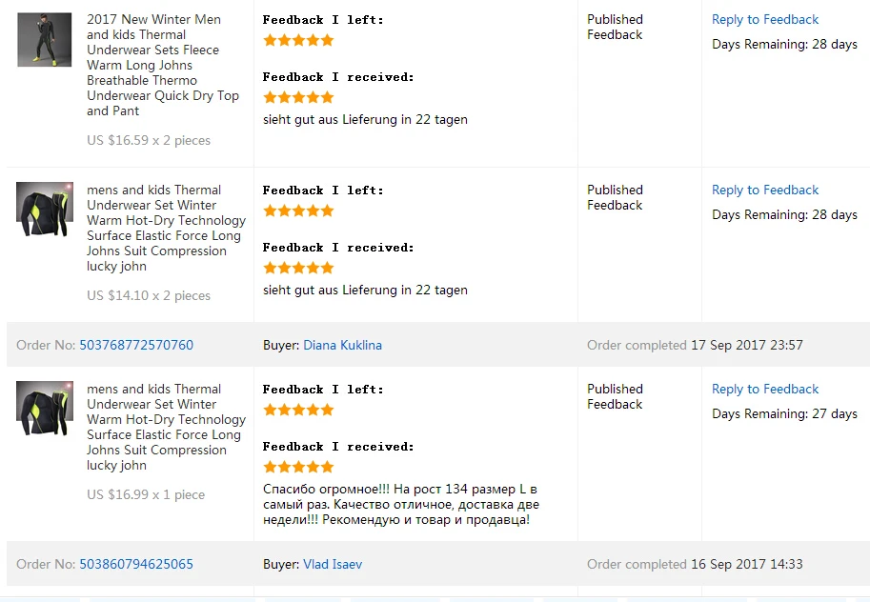
Task: Select the Russian feedback text from Vlad Isaev
Action: click(x=401, y=504)
